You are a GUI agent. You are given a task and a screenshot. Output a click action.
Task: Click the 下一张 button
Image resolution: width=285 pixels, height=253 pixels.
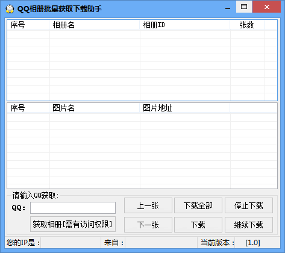point(148,225)
